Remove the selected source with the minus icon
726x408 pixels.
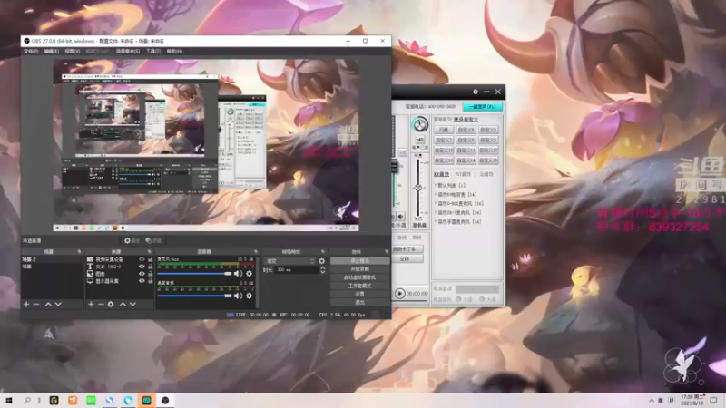click(101, 304)
